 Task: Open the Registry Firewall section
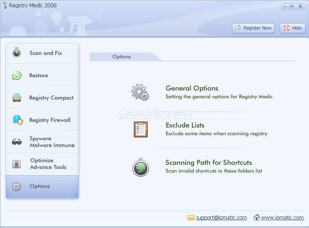click(x=42, y=120)
